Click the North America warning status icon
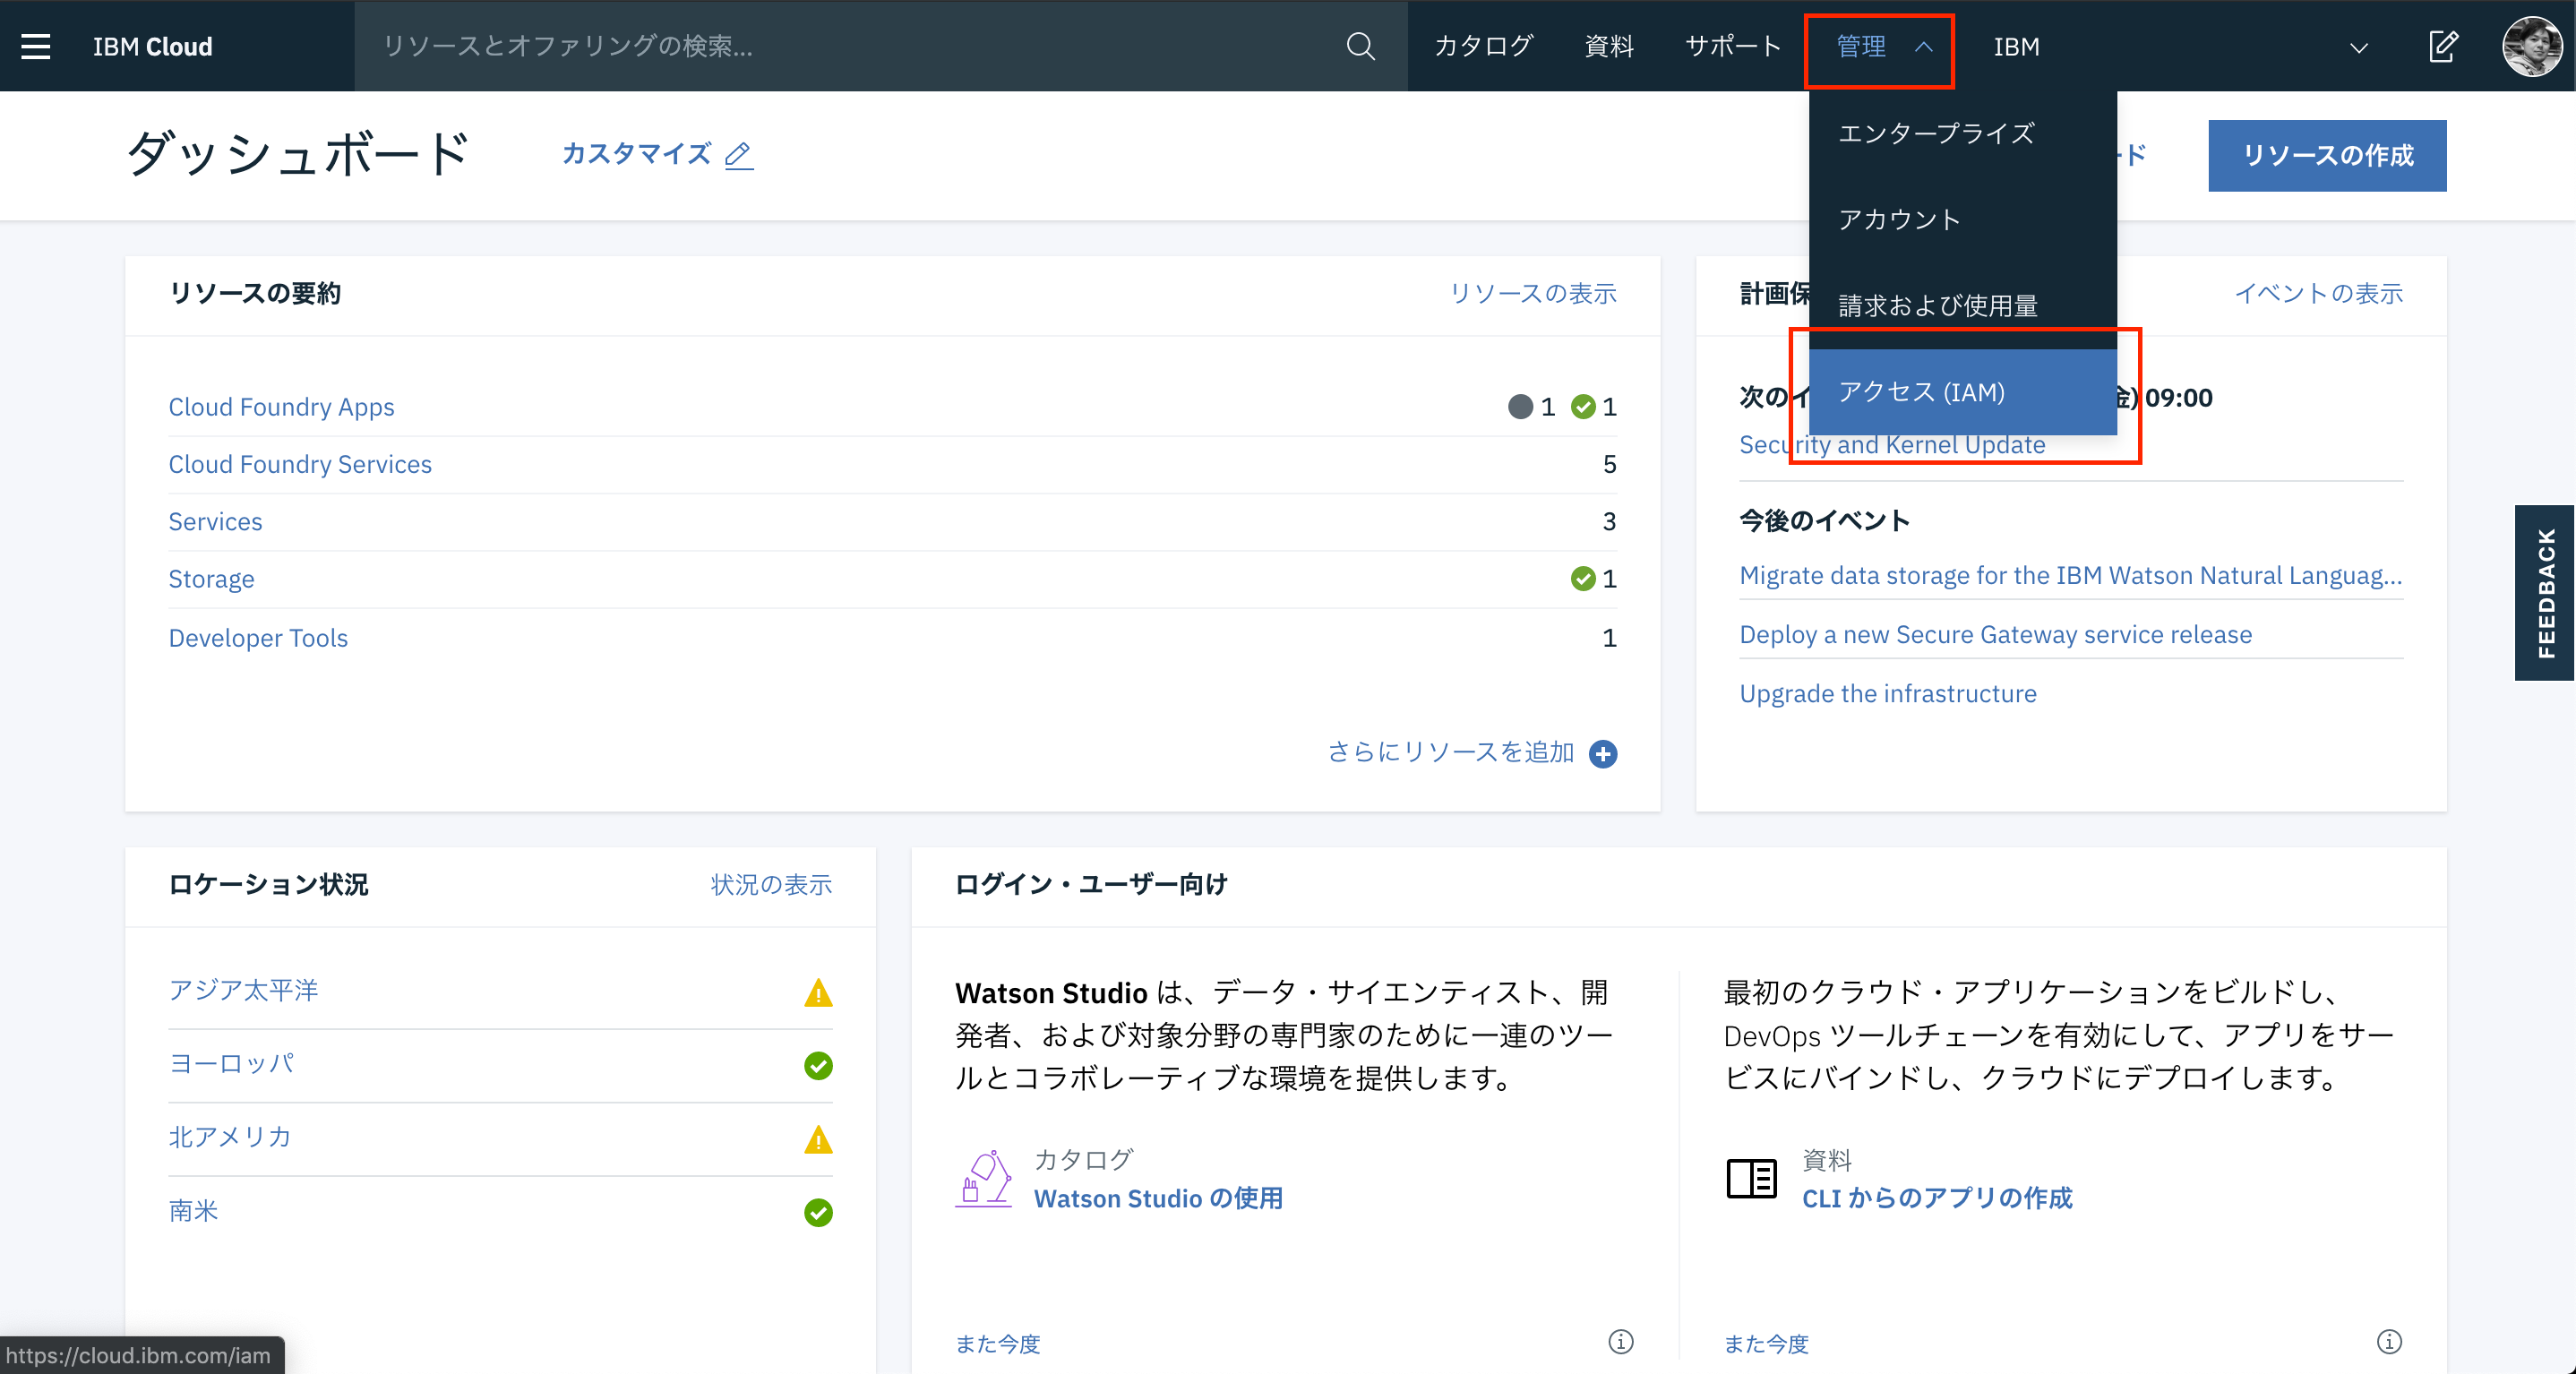 pyautogui.click(x=818, y=1139)
